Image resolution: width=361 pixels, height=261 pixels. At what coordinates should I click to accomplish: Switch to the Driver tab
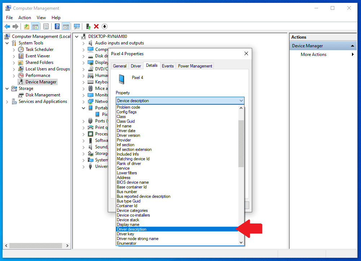click(136, 66)
